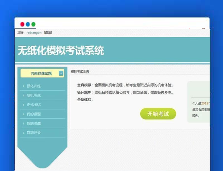Click the green window dot
Screen dimensions: 223x171
pos(33,24)
